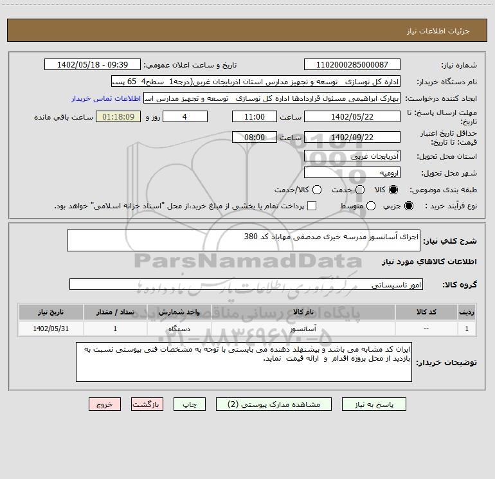Viewport: 495px width, 479px height.
Task: Click the شماره نیاز number field
Action: [x=352, y=64]
